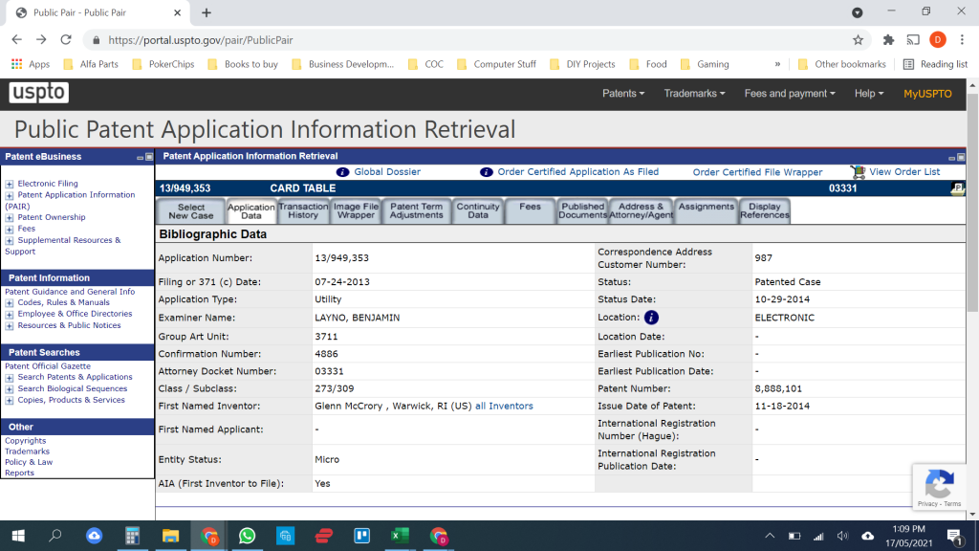Minimize Patent Application Information Retrieval panel
Image resolution: width=979 pixels, height=551 pixels.
click(x=951, y=158)
